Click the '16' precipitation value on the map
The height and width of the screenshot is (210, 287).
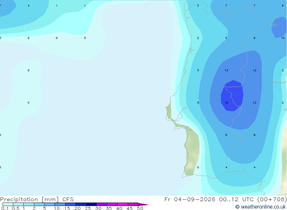click(226, 103)
